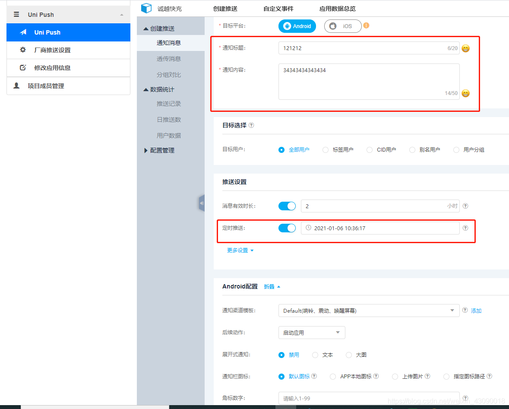Click help icon beside 目标选择 heading
Screen dimensions: 509x409
[251, 125]
